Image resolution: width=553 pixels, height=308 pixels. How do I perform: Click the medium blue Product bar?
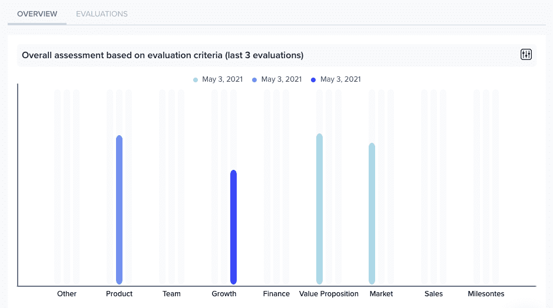pos(119,210)
